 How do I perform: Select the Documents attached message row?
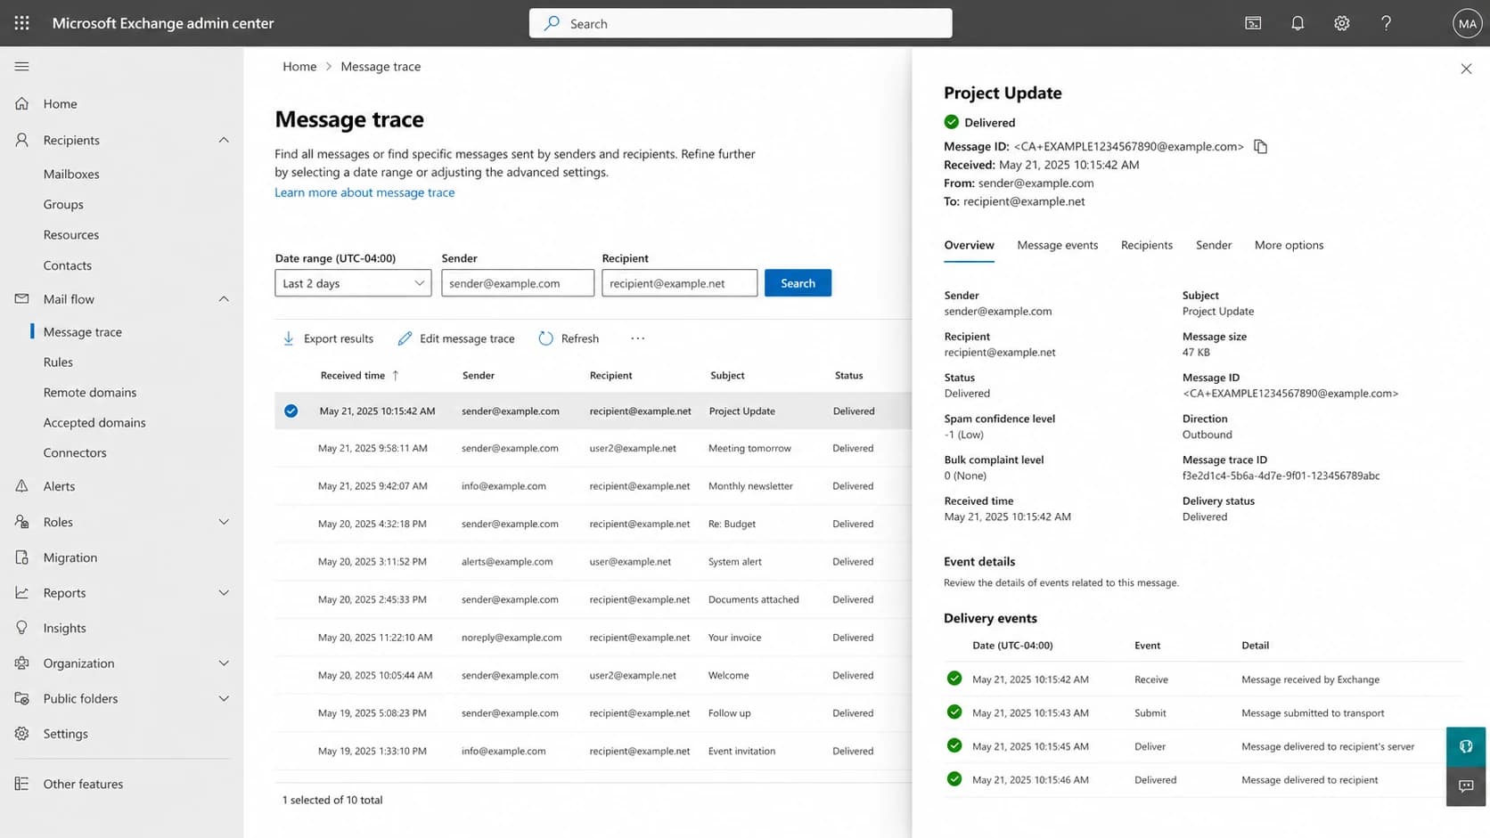coord(593,600)
